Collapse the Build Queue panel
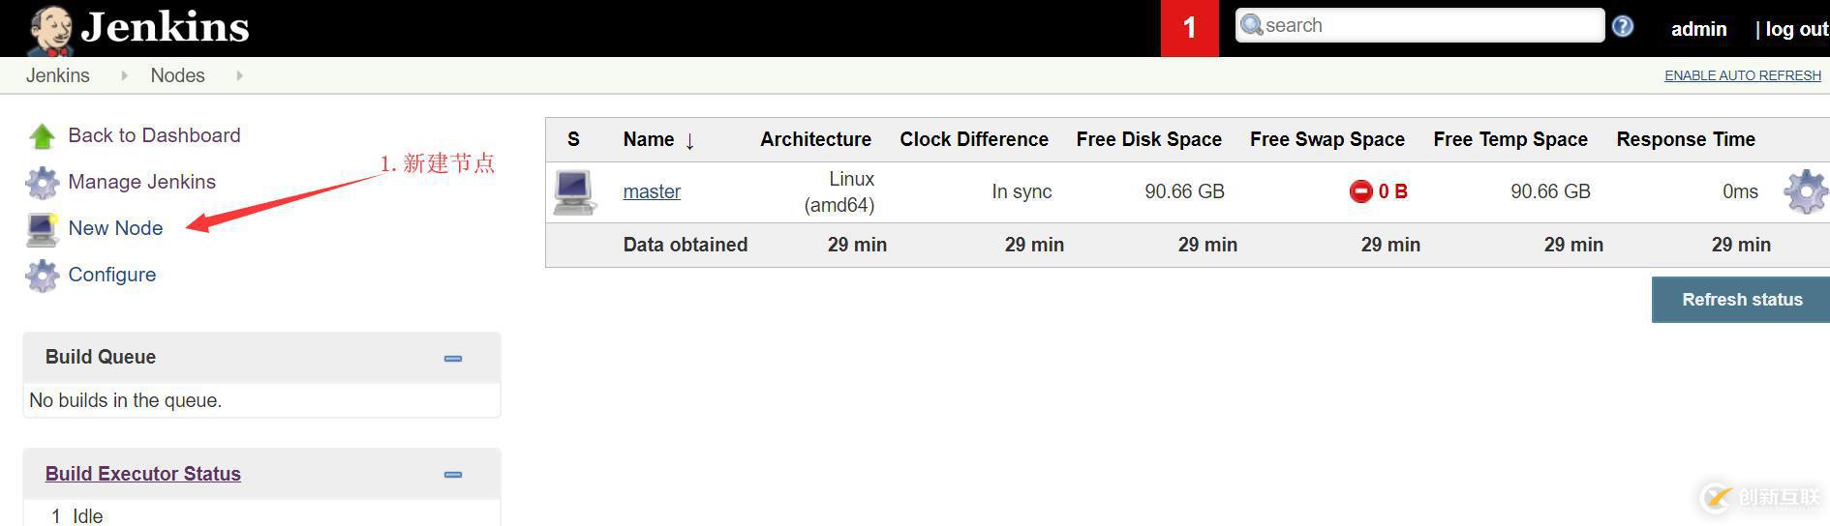 coord(452,358)
